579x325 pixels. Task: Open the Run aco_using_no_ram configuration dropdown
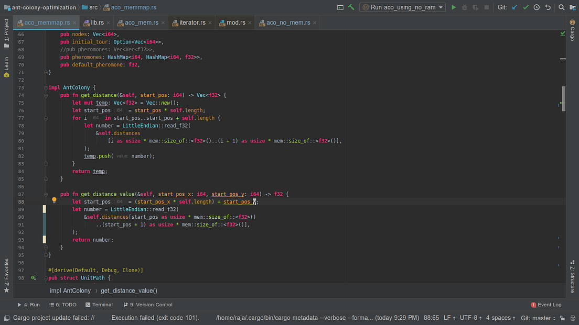click(x=402, y=7)
